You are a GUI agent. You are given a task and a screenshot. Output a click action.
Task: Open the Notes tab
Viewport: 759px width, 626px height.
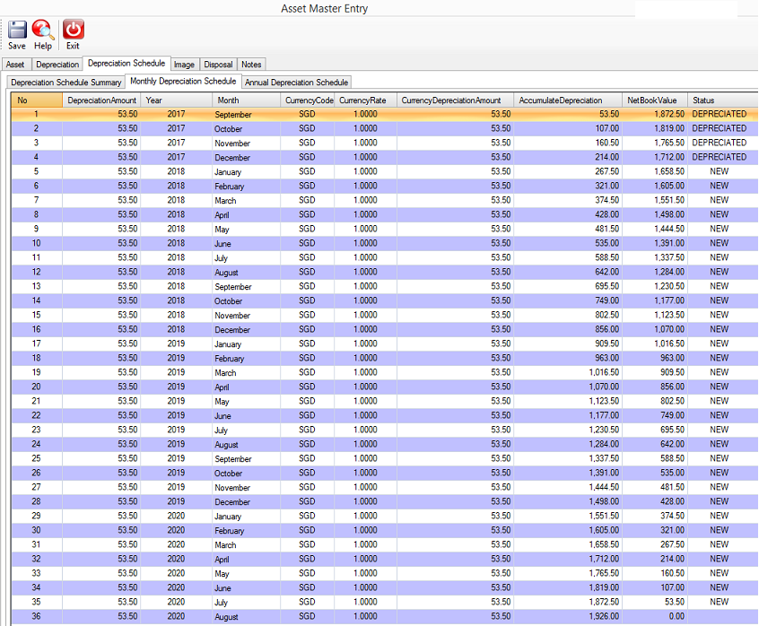pos(251,65)
